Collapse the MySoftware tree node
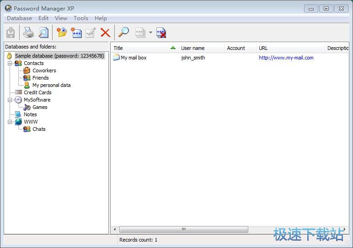The width and height of the screenshot is (353, 248). tap(10, 100)
